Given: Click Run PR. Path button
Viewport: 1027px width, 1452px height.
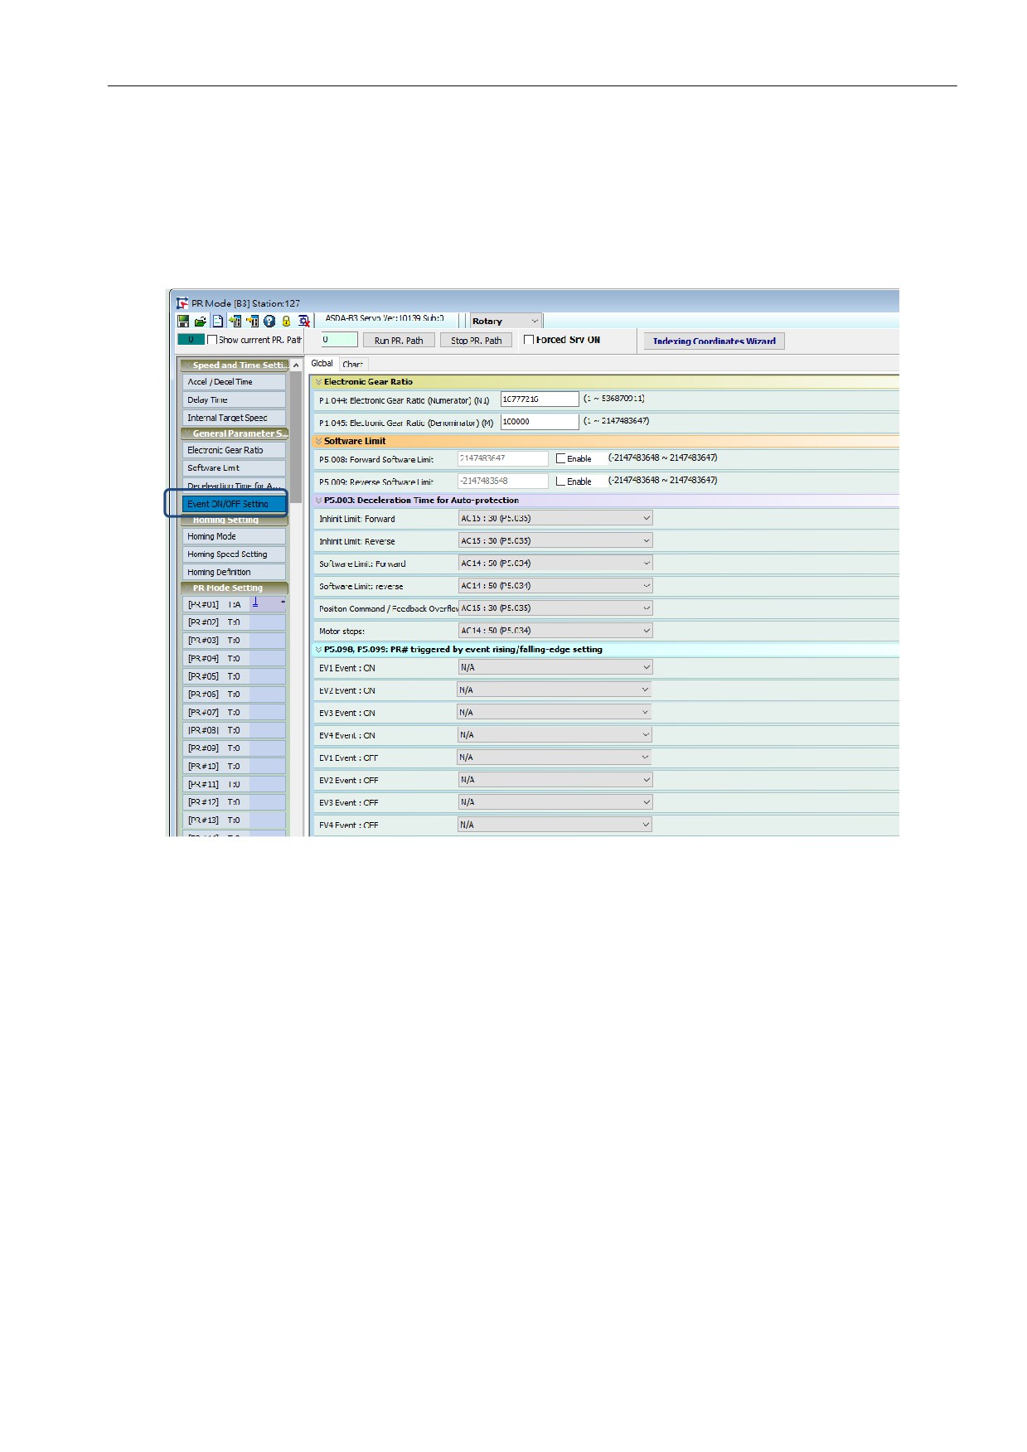Looking at the screenshot, I should click(x=399, y=340).
